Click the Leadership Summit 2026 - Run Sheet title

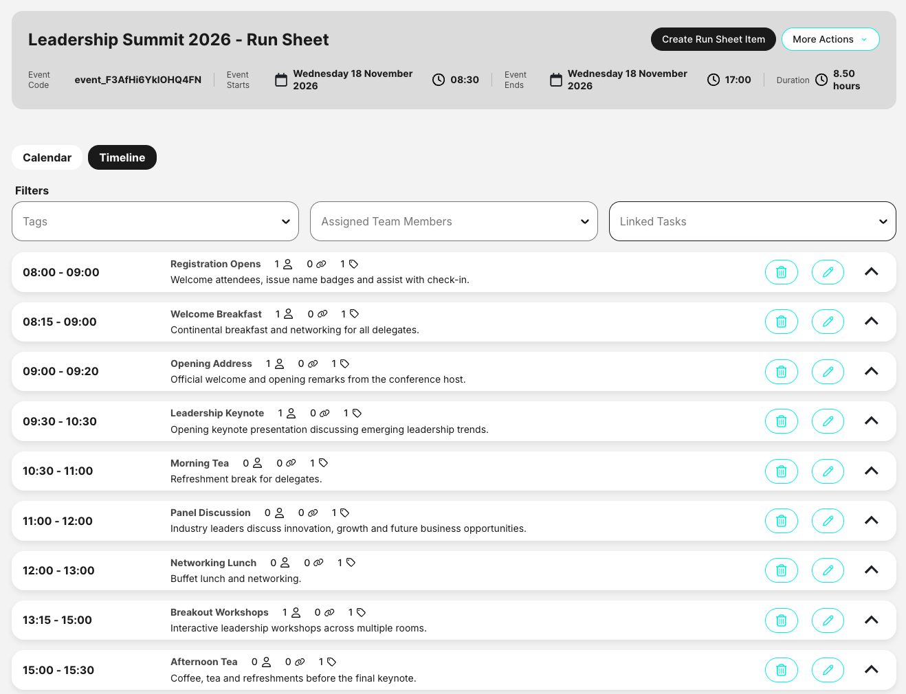pos(179,40)
